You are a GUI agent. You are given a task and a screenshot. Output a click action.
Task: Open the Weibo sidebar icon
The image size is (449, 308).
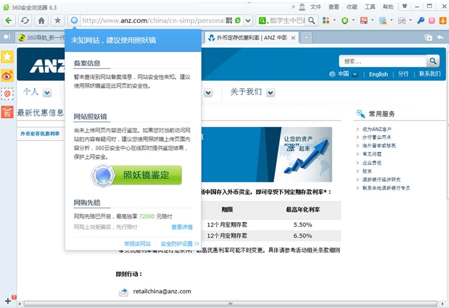pyautogui.click(x=7, y=76)
